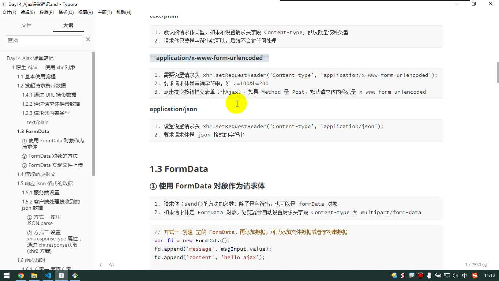499x281 pixels.
Task: Click code line var fd = new FormData();
Action: [192, 240]
